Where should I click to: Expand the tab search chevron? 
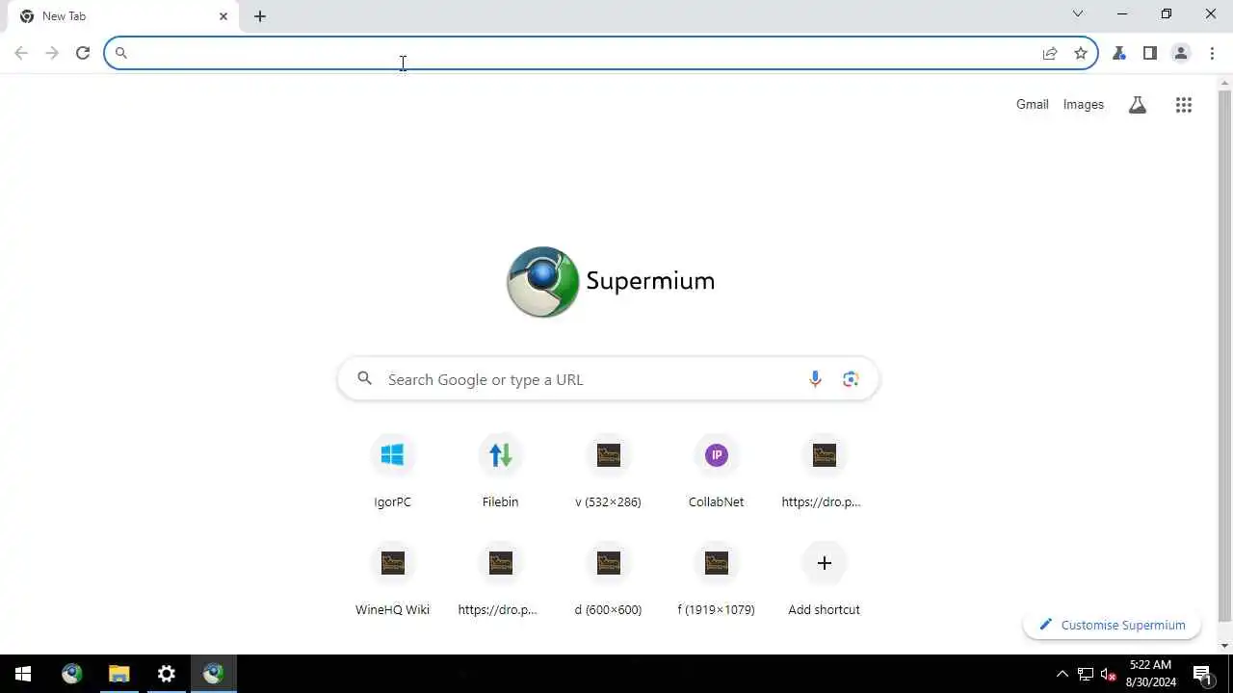click(1078, 13)
